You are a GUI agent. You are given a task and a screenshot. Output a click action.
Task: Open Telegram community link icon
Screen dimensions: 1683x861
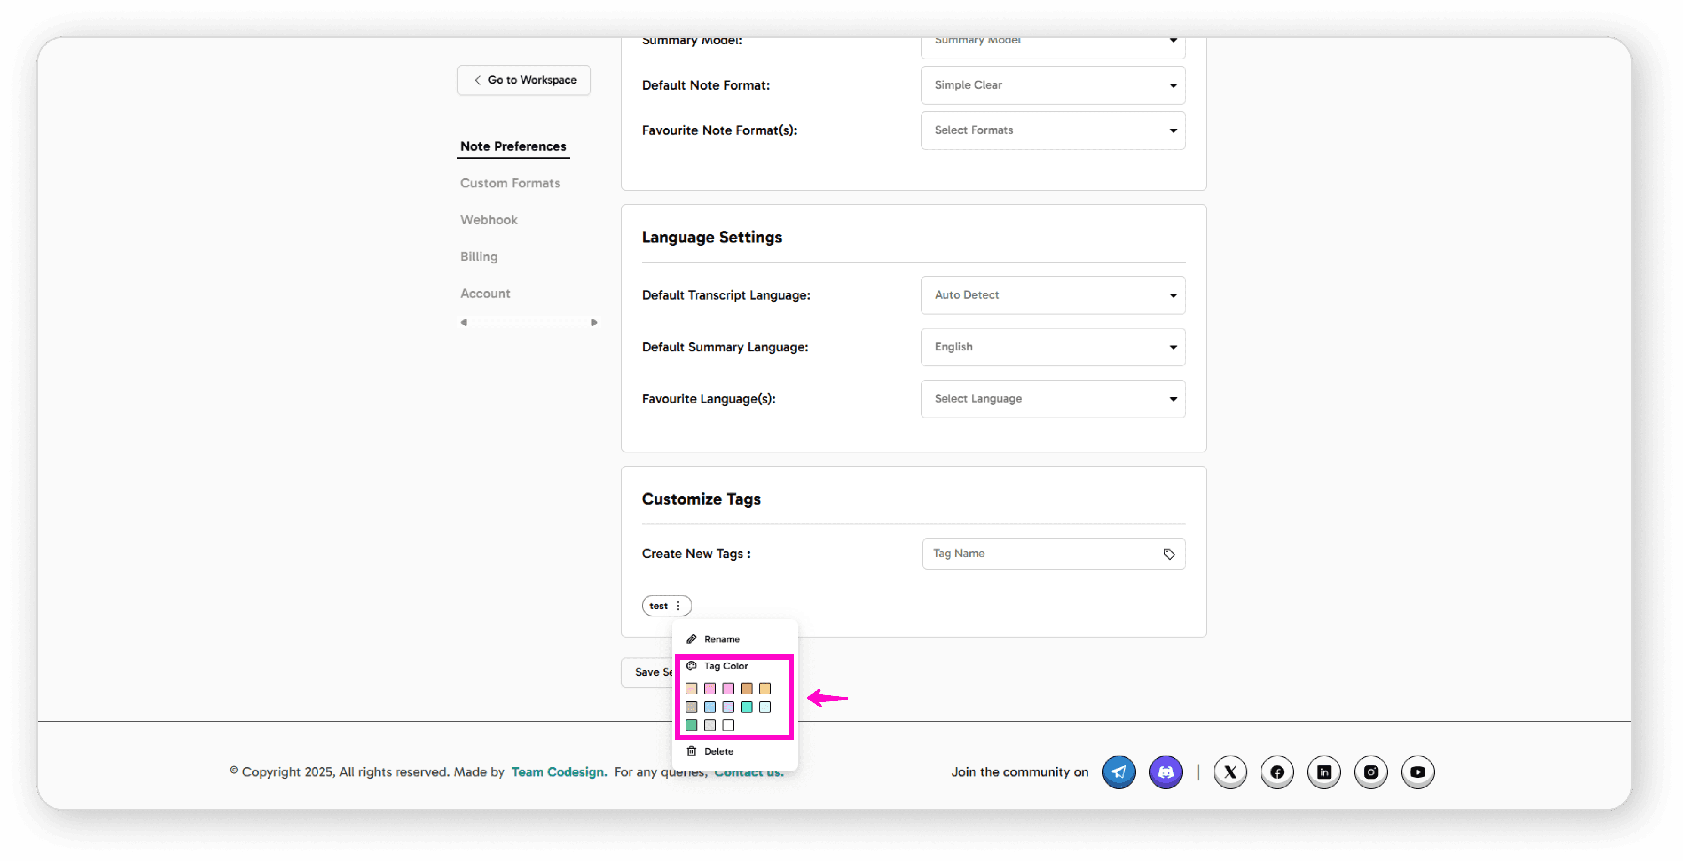click(x=1118, y=772)
